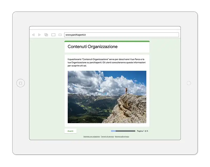The image size is (210, 167).
Task: Click the wide rectangle toolbar icon
Action: 53,35
